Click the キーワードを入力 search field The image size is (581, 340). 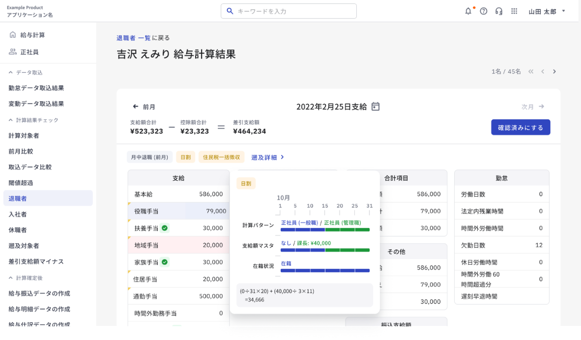point(289,11)
